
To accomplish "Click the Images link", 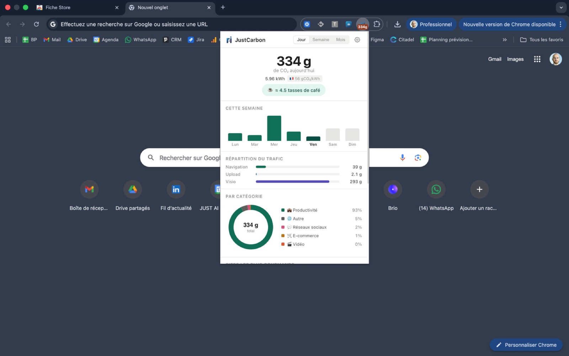I will 515,59.
